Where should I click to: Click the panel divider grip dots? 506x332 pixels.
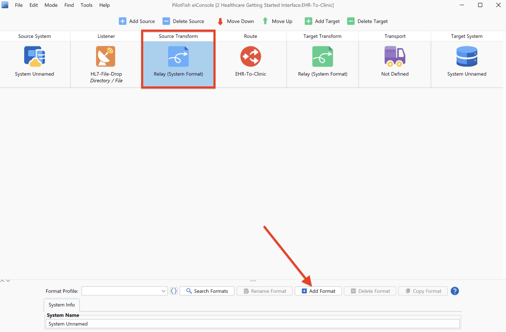(253, 281)
